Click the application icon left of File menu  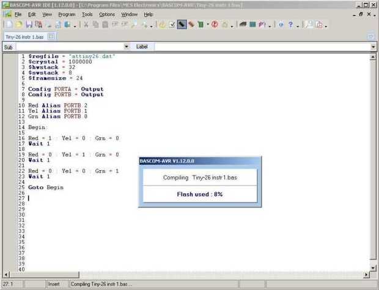pyautogui.click(x=8, y=14)
